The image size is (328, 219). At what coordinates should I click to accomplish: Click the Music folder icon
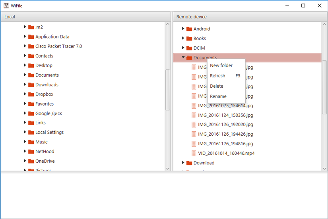coord(31,142)
